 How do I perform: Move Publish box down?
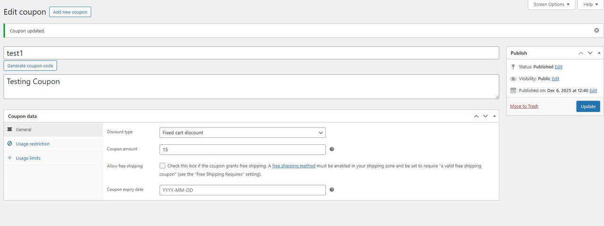[x=590, y=53]
